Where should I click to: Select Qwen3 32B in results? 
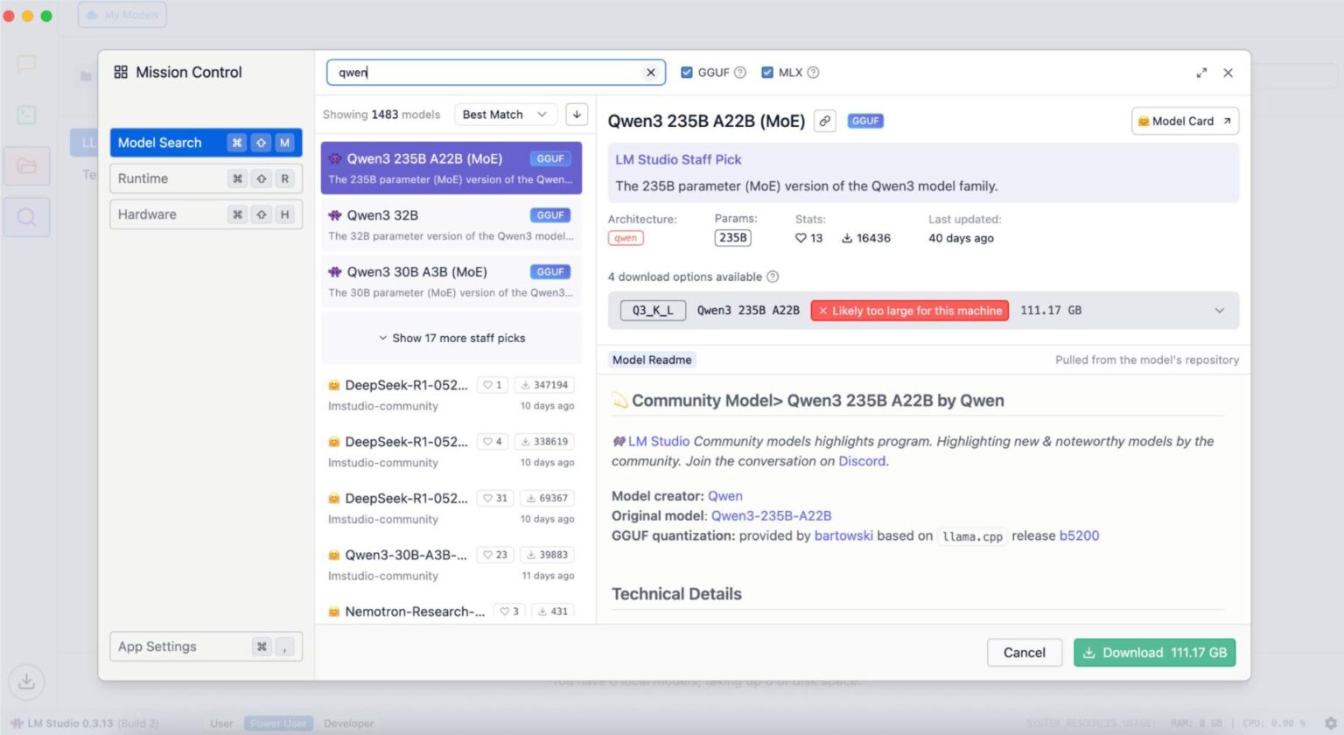[x=451, y=225]
